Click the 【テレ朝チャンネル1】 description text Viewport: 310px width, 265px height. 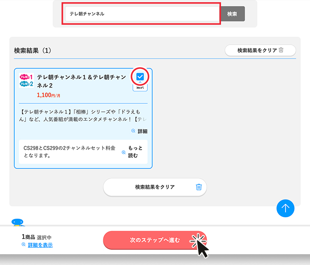coord(83,116)
